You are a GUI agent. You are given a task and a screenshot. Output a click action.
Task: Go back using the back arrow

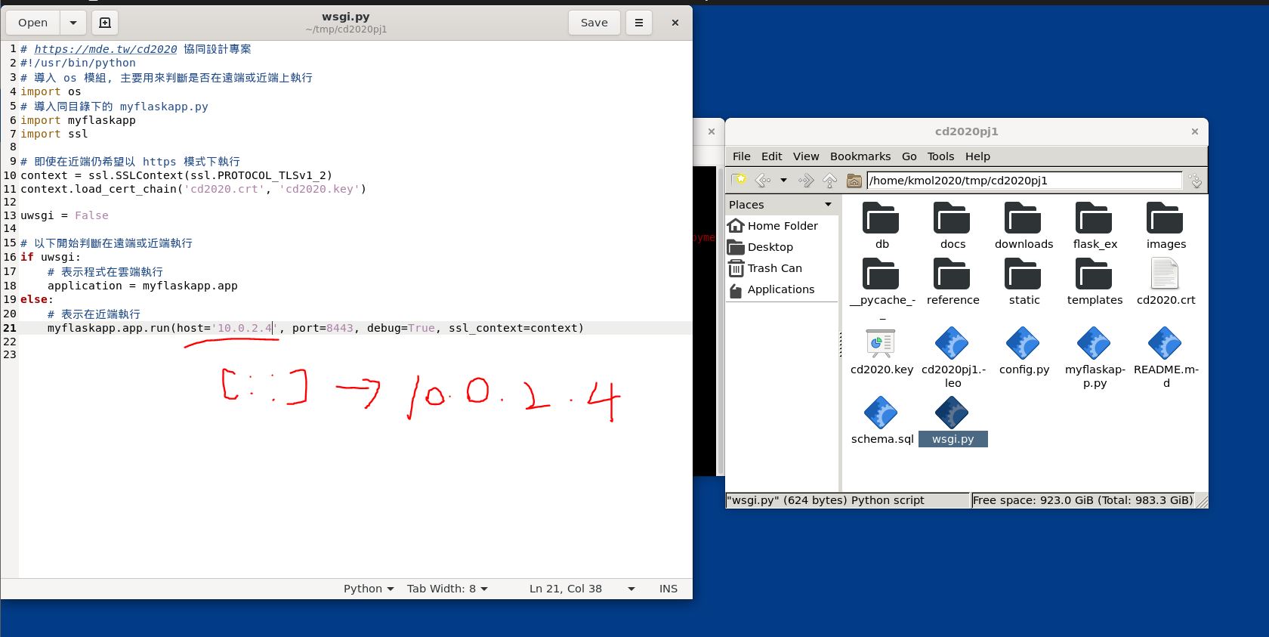[763, 180]
